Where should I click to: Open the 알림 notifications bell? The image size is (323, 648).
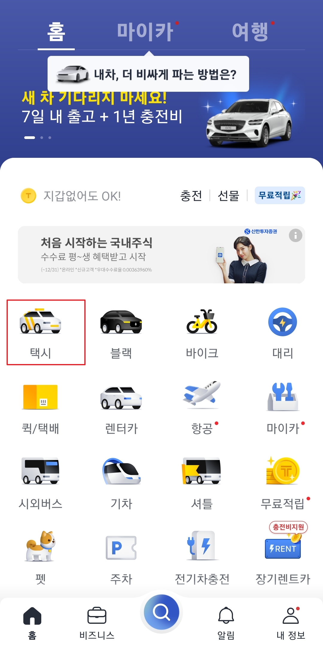tap(226, 623)
